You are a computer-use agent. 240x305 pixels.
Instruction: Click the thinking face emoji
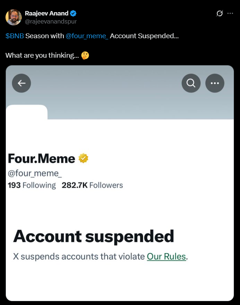[85, 55]
